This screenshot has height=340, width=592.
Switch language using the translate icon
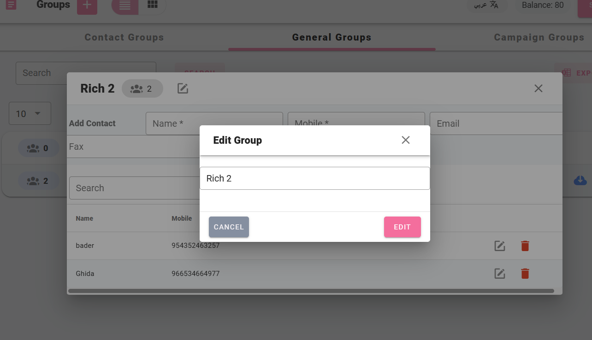(494, 5)
